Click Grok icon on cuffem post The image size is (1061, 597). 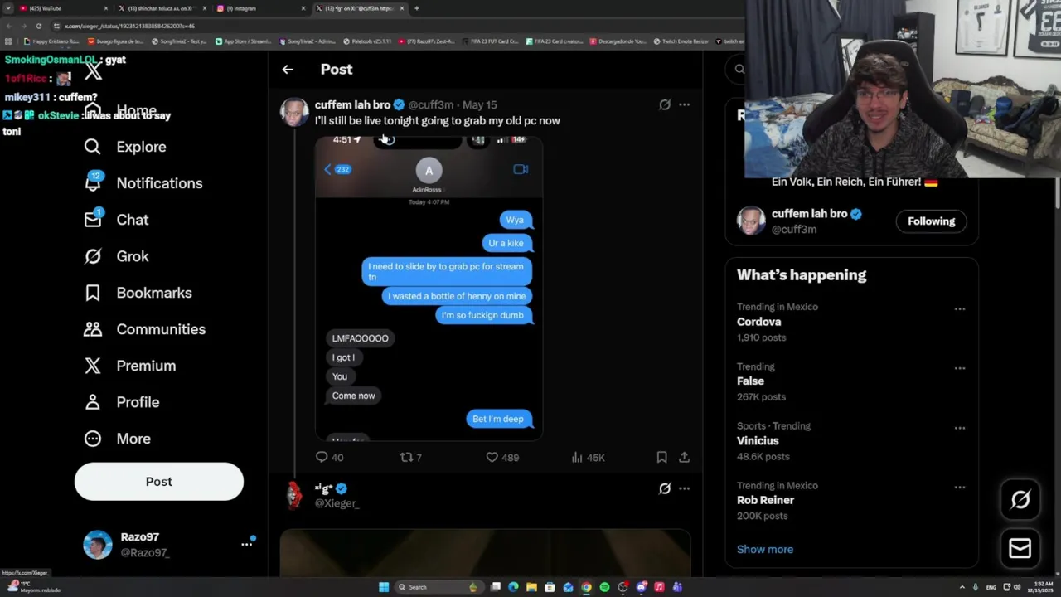[x=665, y=104]
